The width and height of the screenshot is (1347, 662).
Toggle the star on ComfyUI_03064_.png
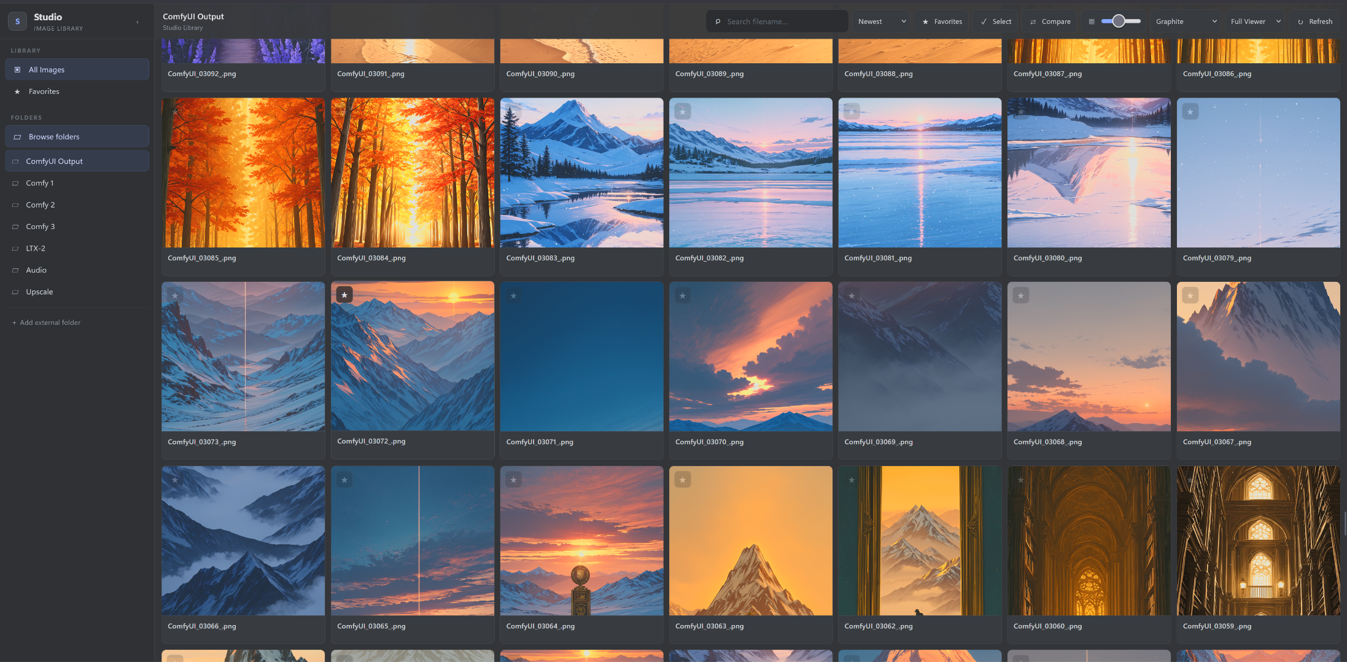click(x=514, y=480)
